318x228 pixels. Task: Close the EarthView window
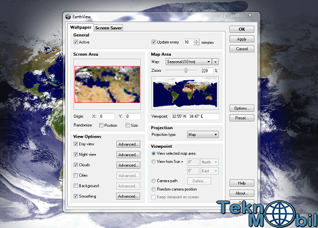(250, 16)
